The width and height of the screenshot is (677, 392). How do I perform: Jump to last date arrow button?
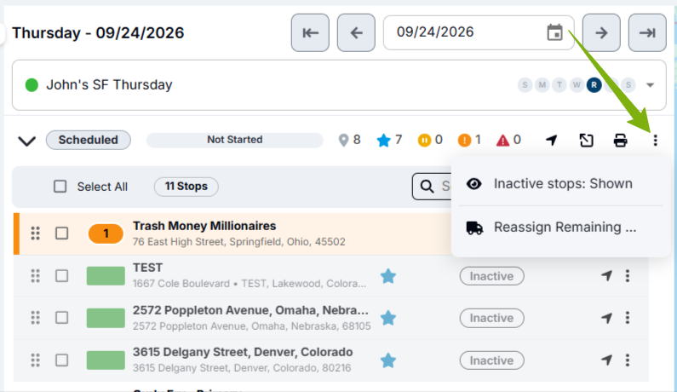(647, 33)
